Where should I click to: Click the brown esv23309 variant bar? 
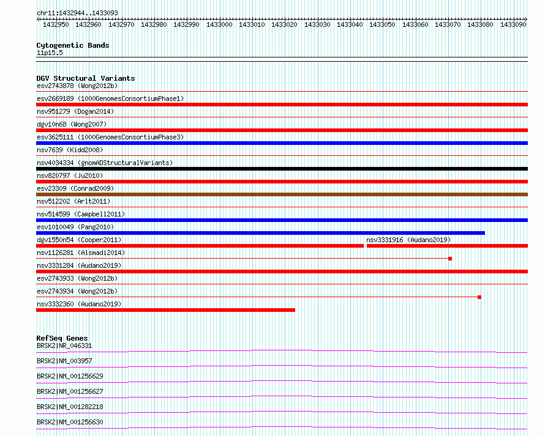coord(282,194)
